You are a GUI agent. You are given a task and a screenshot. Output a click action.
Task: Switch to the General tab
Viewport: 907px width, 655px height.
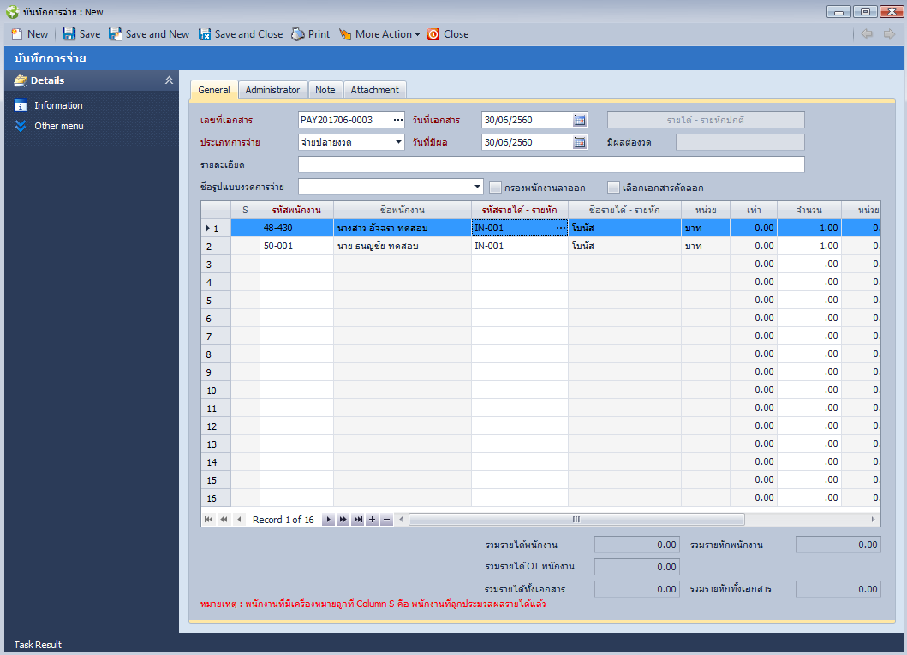click(214, 90)
